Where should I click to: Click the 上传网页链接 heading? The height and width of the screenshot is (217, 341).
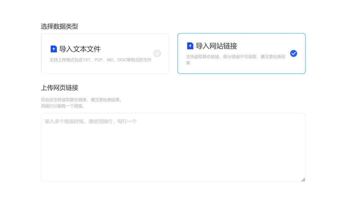pyautogui.click(x=59, y=88)
